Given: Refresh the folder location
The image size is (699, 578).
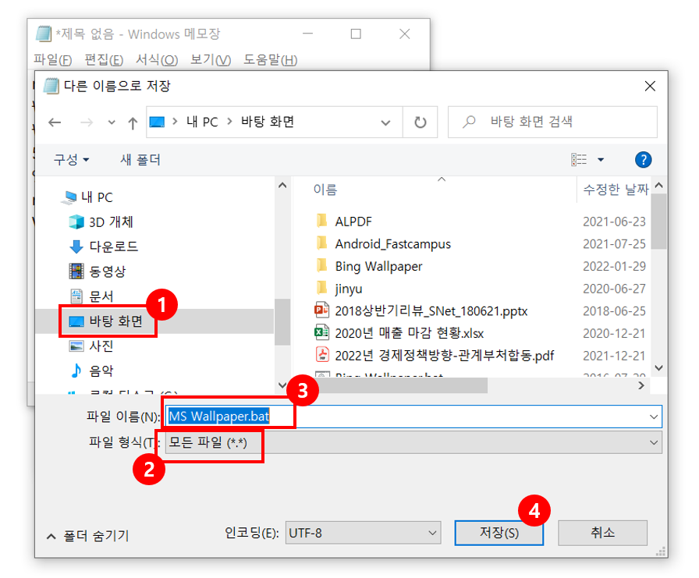Looking at the screenshot, I should pyautogui.click(x=420, y=122).
